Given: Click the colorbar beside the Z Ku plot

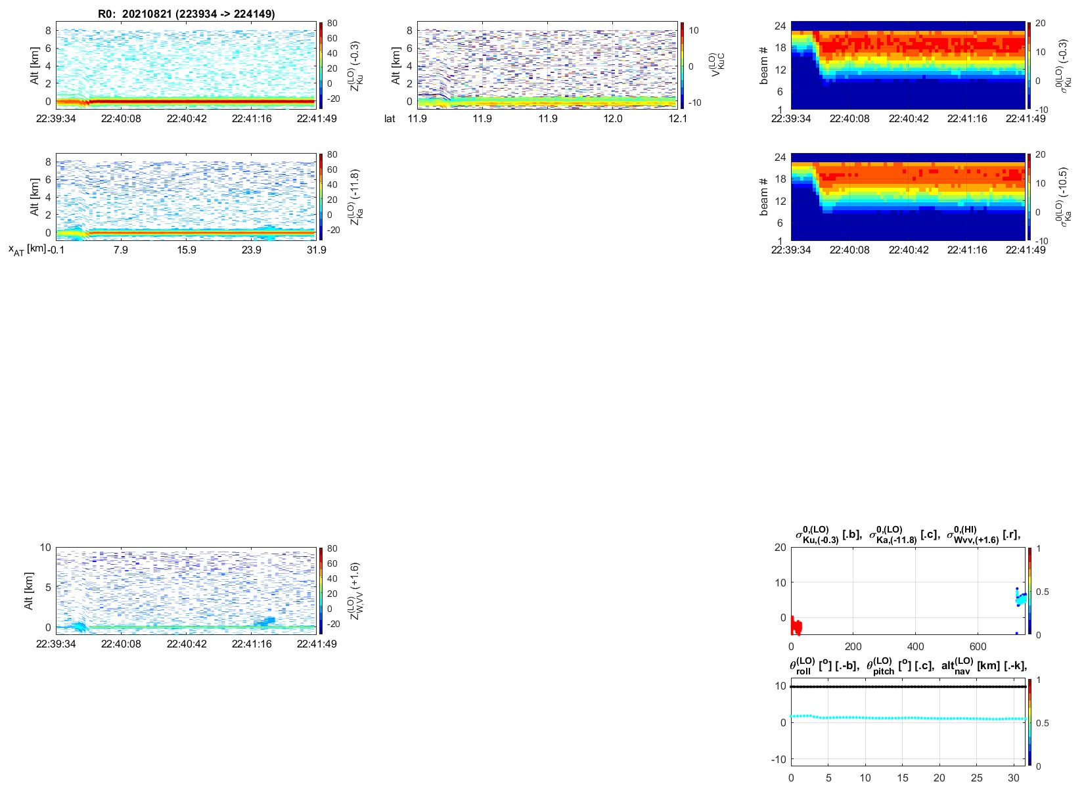Looking at the screenshot, I should pos(321,66).
